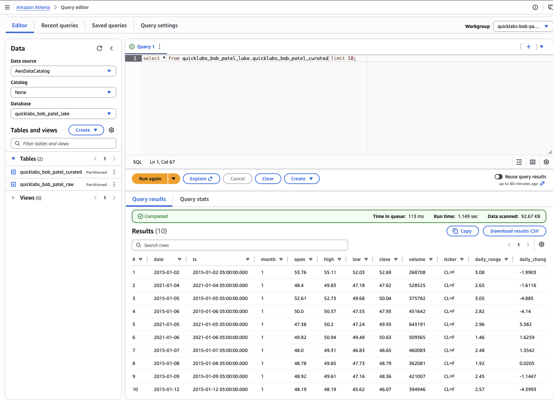This screenshot has height=400, width=553.
Task: Open Run again options dropdown arrow
Action: [x=174, y=179]
